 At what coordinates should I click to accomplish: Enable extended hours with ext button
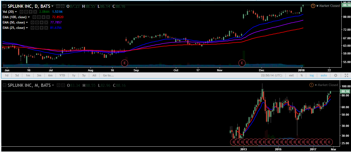[x=291, y=75]
